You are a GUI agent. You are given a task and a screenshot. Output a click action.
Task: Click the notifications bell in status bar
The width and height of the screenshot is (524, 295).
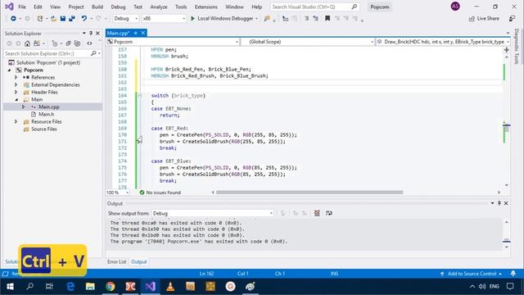[x=513, y=274]
